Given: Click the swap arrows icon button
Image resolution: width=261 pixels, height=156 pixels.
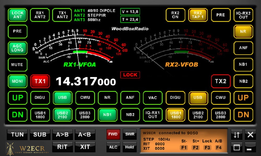Looking at the screenshot, I should coord(236,135).
